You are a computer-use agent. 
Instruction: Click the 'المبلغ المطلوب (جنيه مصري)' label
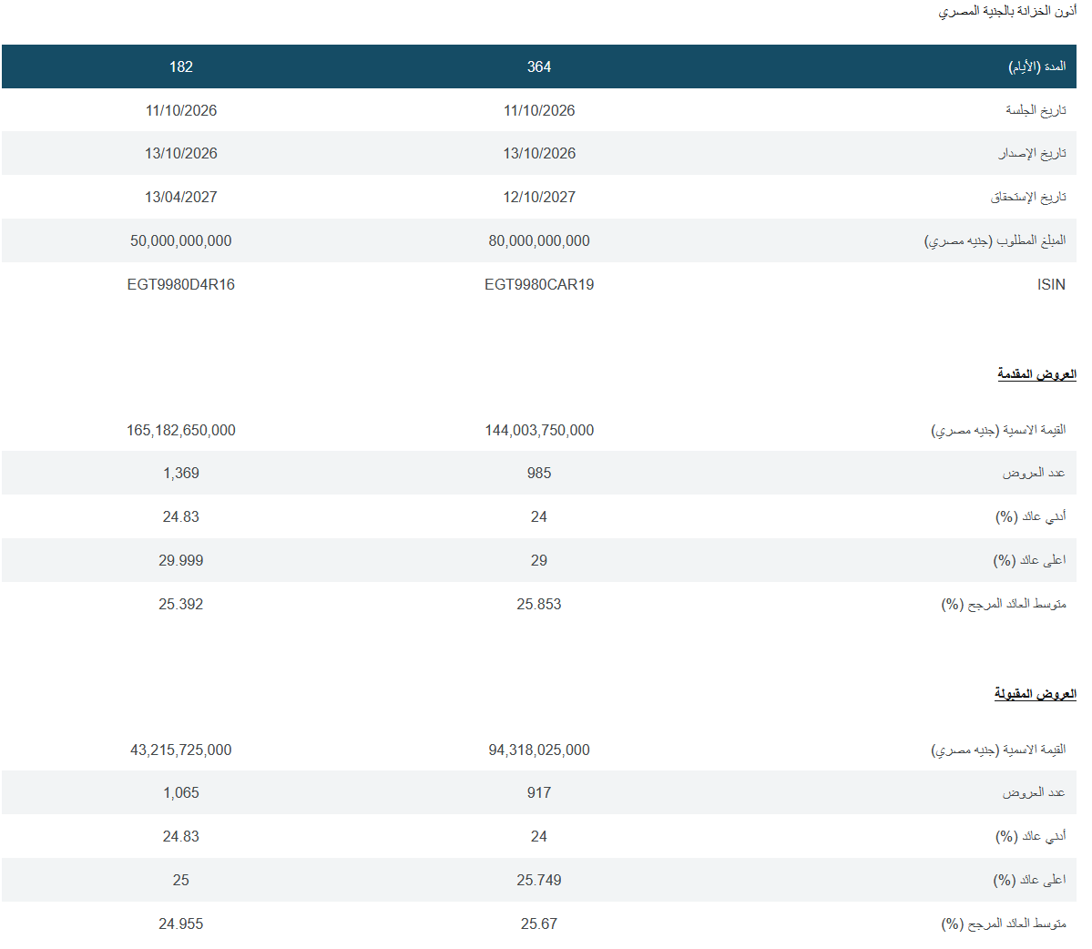[x=995, y=241]
